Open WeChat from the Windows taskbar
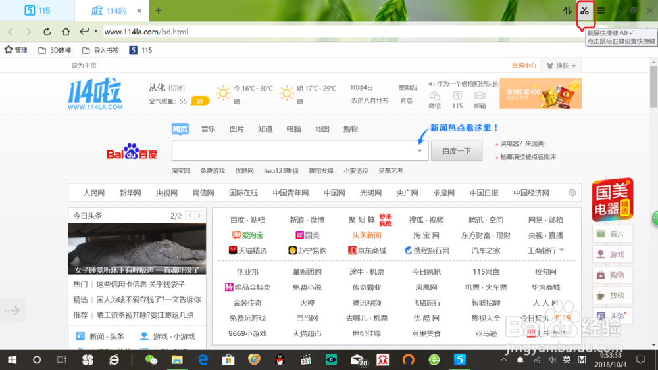658x370 pixels. [151, 359]
